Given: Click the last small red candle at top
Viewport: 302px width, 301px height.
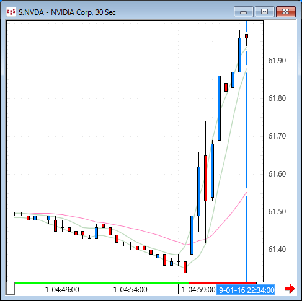Looking at the screenshot, I should 246,37.
